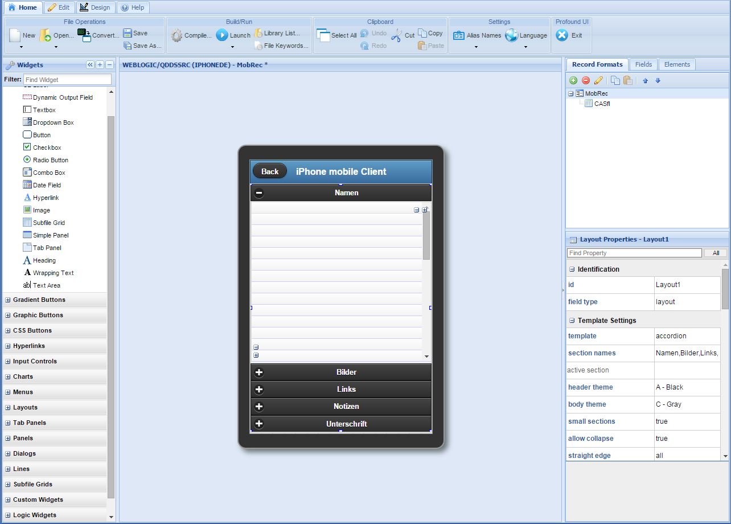
Task: Select the Home ribbon tab
Action: tap(22, 7)
